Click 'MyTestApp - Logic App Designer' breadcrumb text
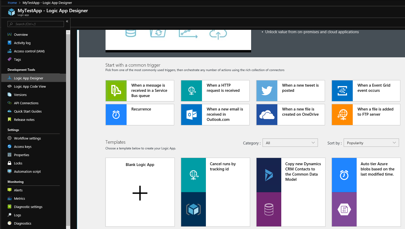Viewport: 405px width, 229px height. pos(47,3)
